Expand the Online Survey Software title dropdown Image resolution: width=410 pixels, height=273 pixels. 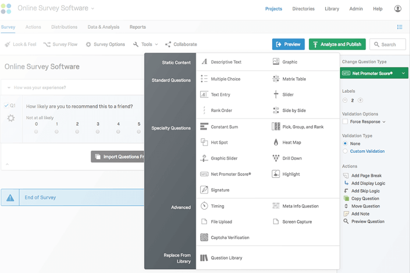tap(93, 9)
